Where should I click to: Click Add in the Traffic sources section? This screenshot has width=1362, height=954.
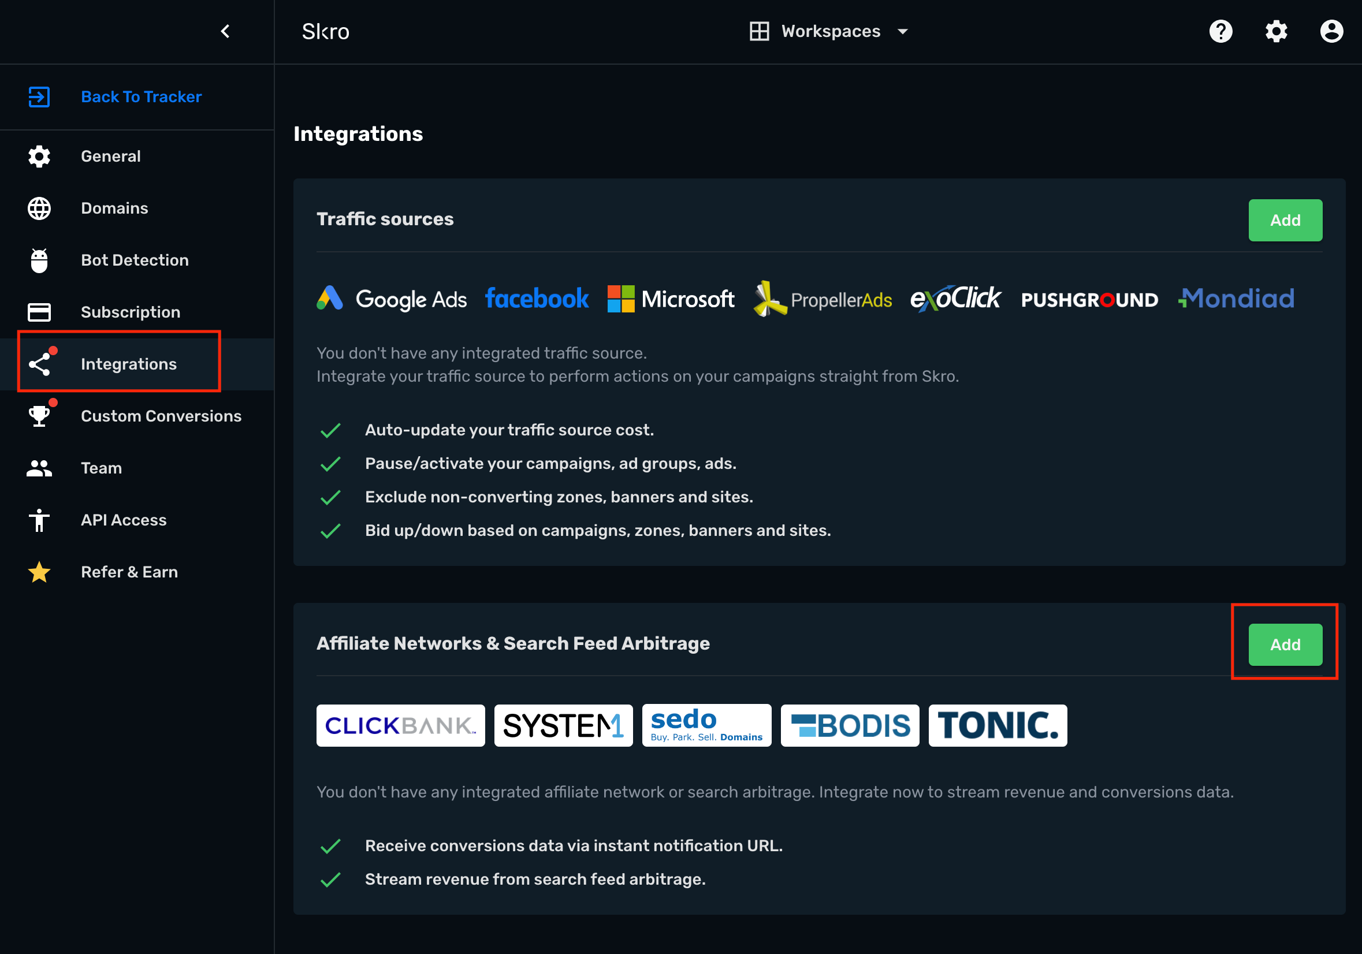[x=1285, y=220]
